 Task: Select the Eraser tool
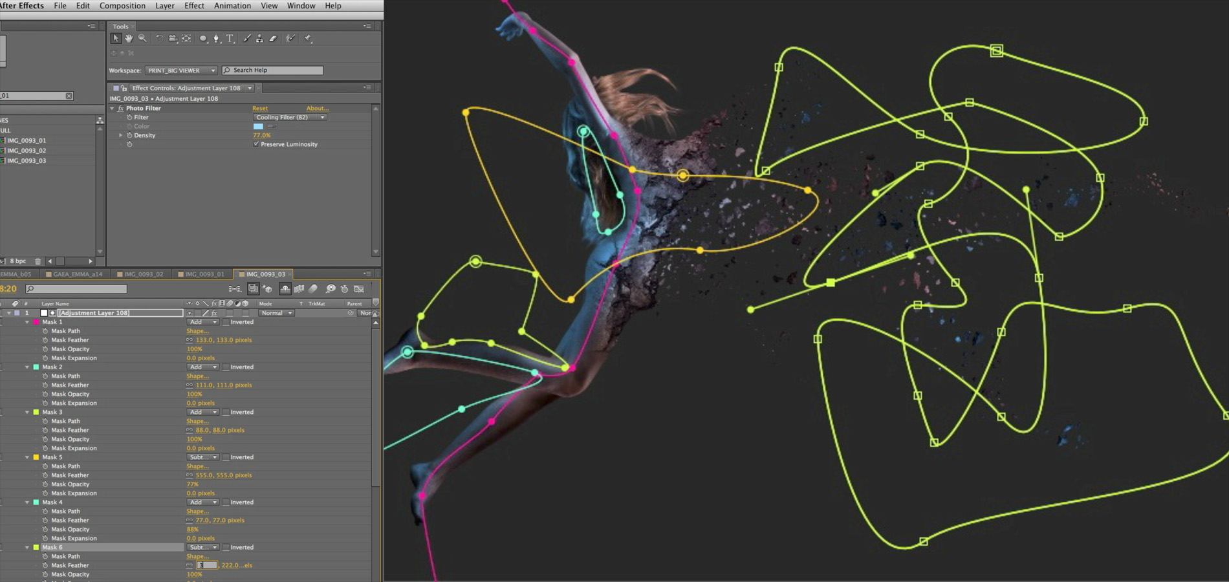(x=273, y=38)
